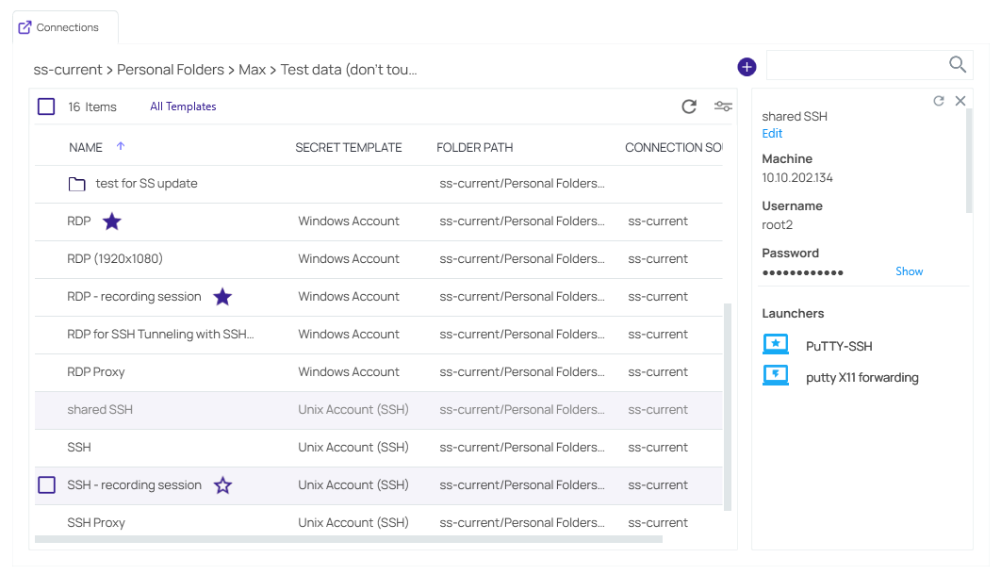Check the SSH - recording session checkbox
Screen dimensions: 1001x574
point(46,484)
